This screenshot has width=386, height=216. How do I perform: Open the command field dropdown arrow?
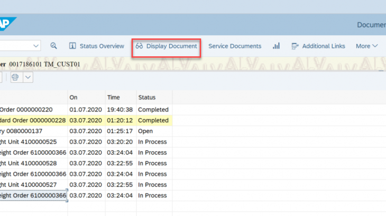click(36, 46)
